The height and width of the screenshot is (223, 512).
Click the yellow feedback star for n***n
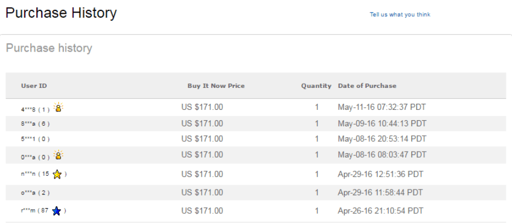point(57,175)
